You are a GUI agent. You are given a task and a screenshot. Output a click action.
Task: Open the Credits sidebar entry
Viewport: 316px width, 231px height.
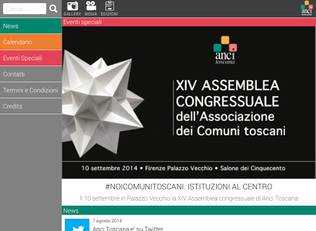pos(31,106)
